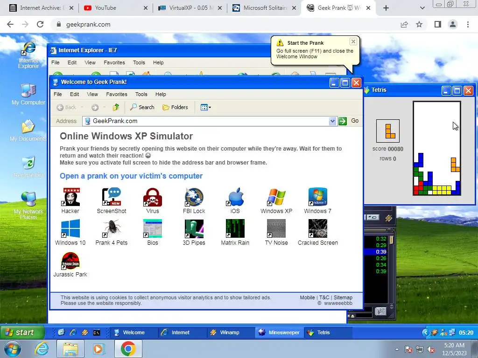478x358 pixels.
Task: Select Winamp in the XP taskbar
Action: [231, 333]
